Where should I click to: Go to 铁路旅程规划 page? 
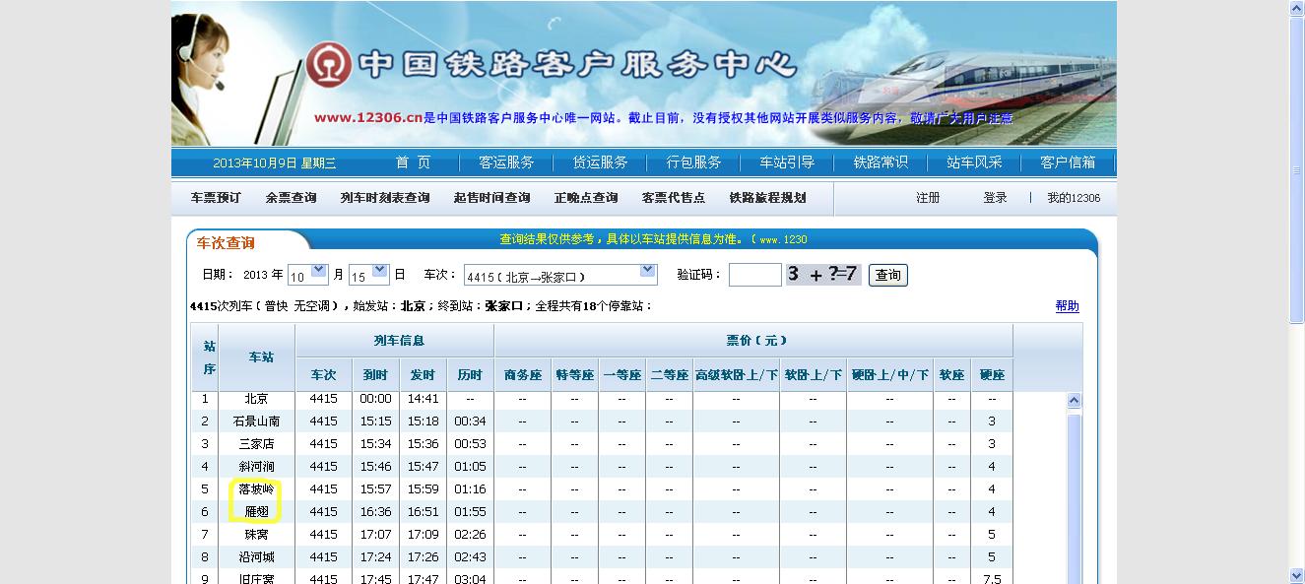[767, 198]
